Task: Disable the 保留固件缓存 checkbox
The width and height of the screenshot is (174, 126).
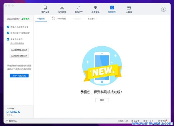Action: 8,39
